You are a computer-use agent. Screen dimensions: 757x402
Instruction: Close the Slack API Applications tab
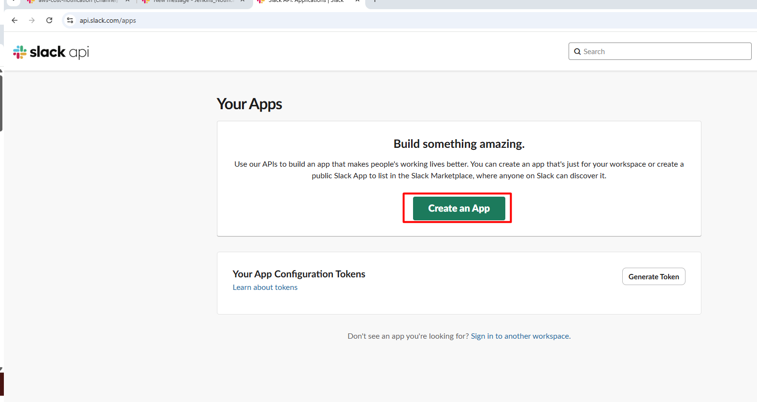pos(357,1)
